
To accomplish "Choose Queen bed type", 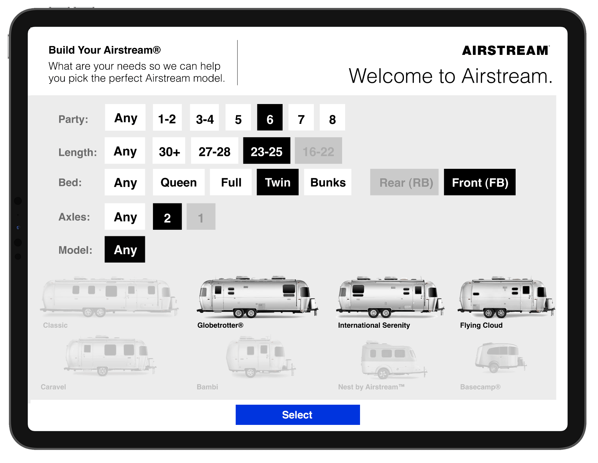I will (x=178, y=182).
